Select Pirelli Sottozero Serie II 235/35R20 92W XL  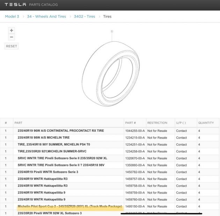(63, 158)
